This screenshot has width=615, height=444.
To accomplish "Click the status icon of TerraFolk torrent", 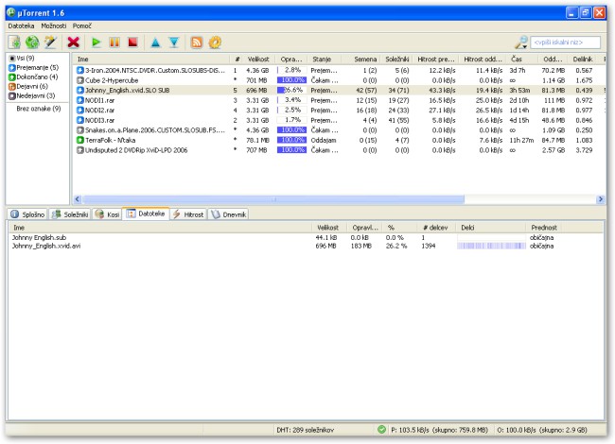I will pyautogui.click(x=80, y=140).
